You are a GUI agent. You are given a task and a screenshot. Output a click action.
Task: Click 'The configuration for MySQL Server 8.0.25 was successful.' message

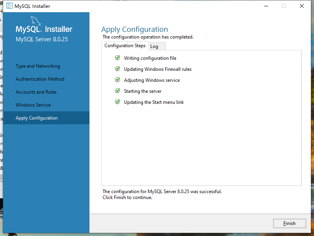point(162,192)
